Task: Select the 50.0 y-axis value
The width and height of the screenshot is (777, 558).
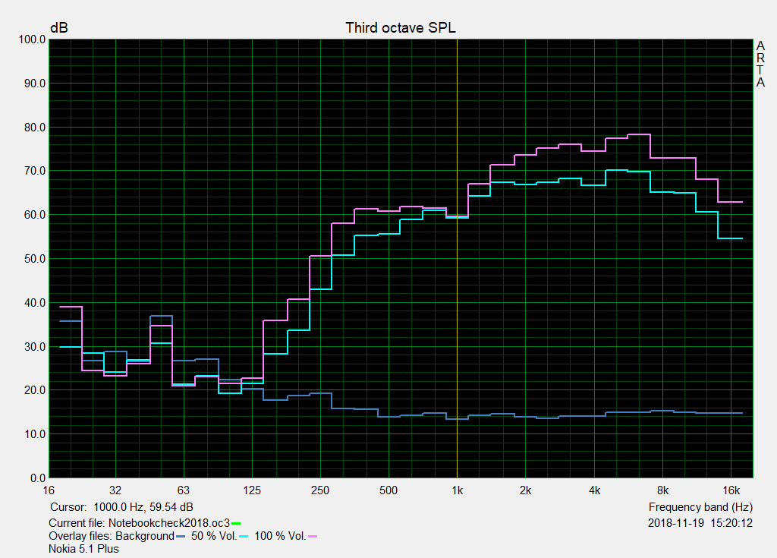Action: [x=35, y=259]
